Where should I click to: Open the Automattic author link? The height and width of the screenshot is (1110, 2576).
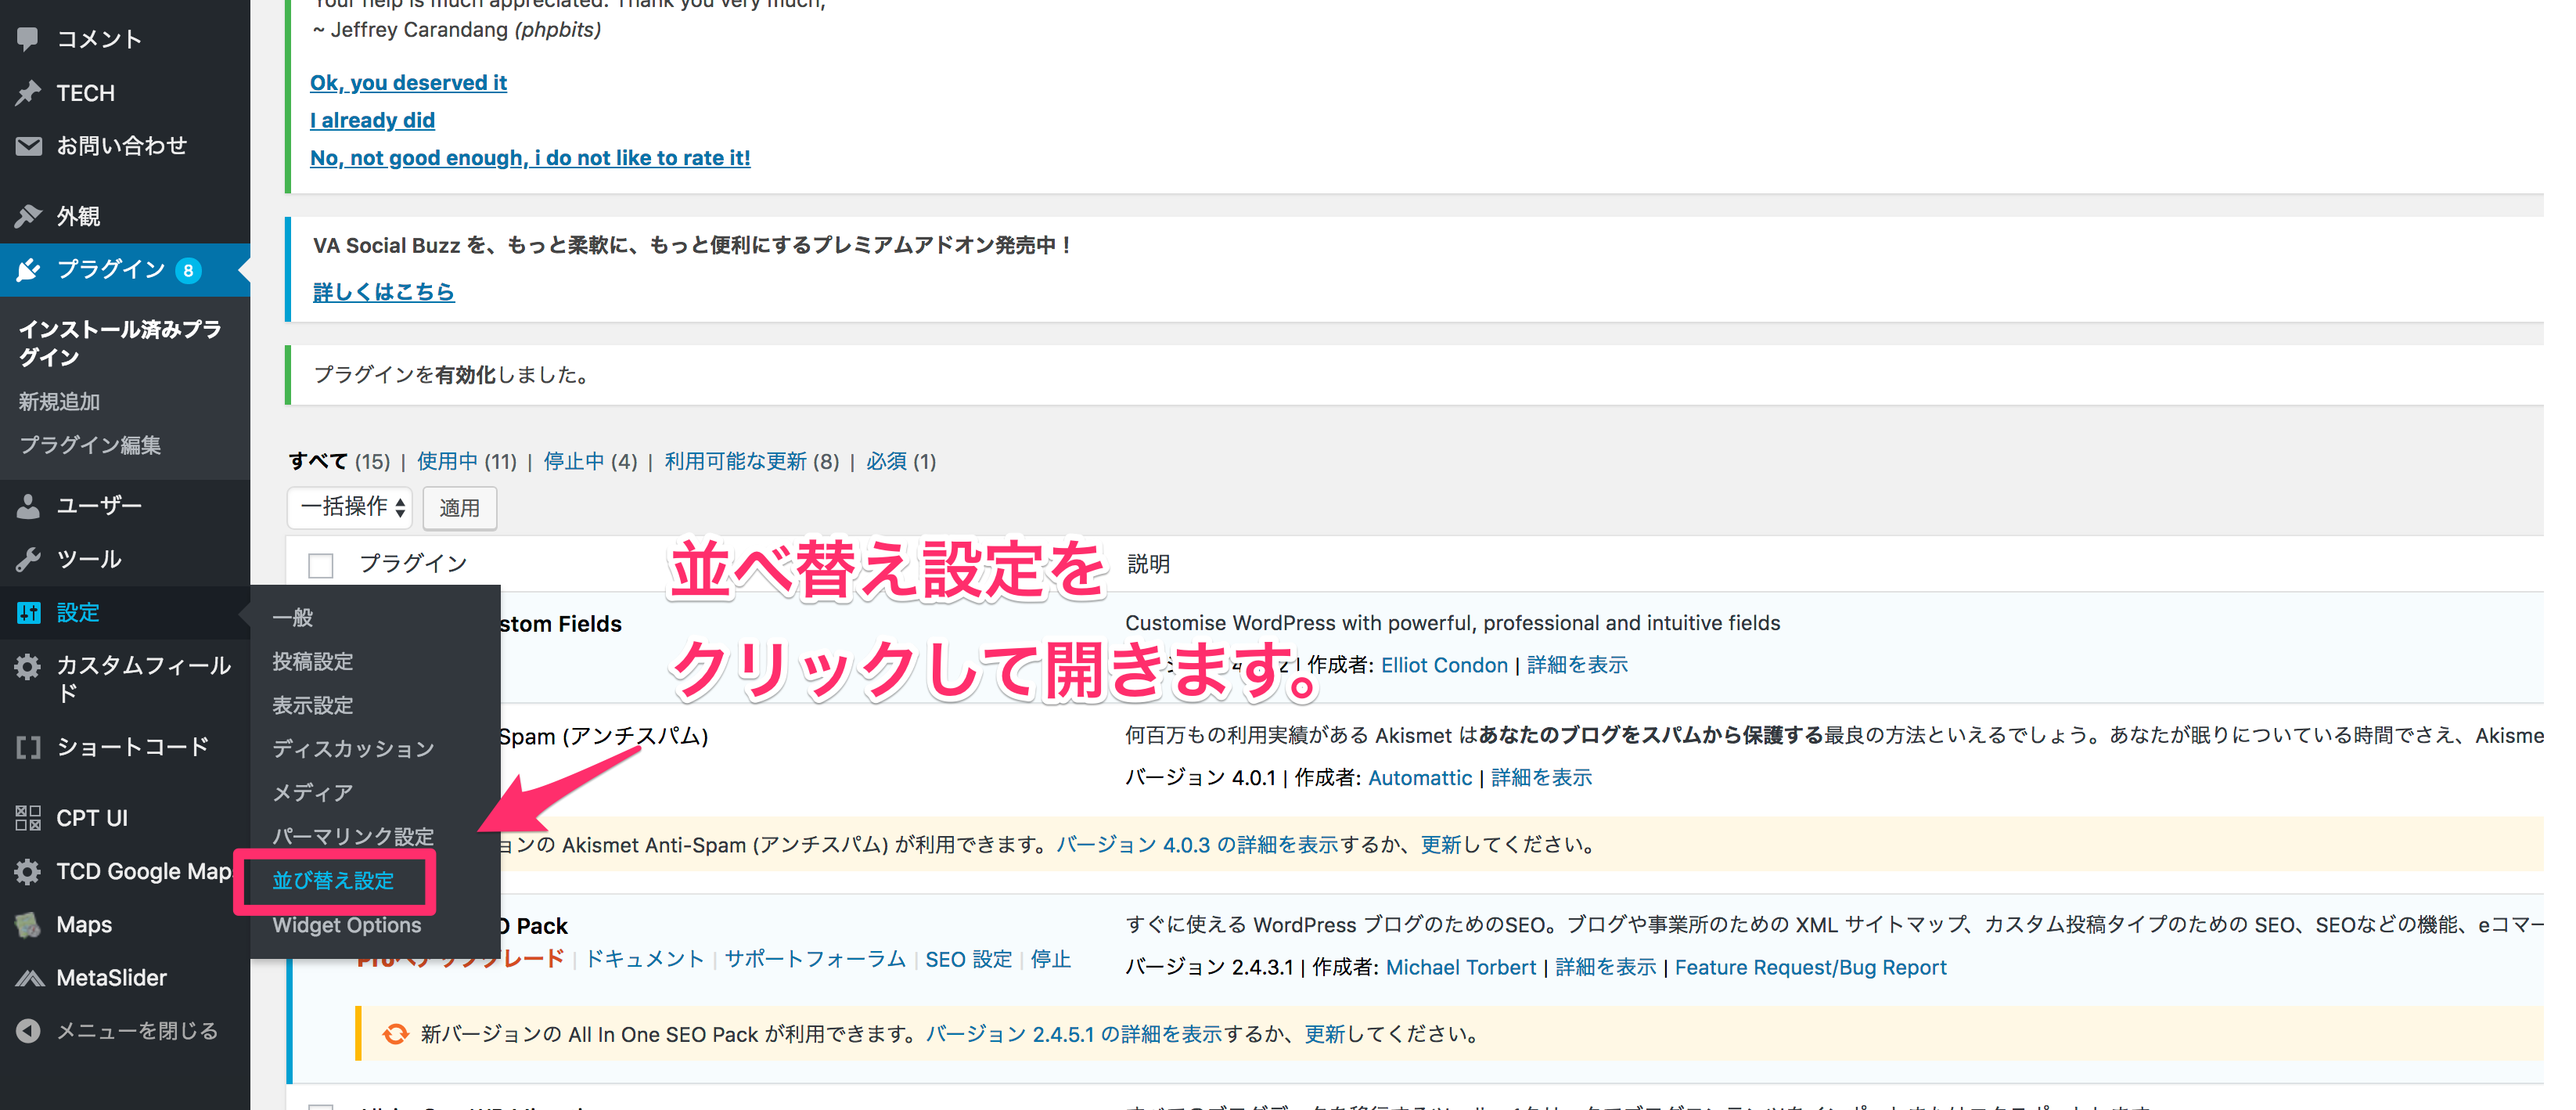pyautogui.click(x=1420, y=778)
